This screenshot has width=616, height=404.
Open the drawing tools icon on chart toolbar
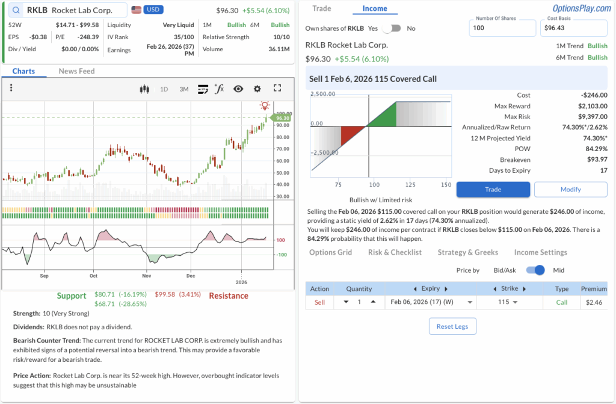point(203,89)
